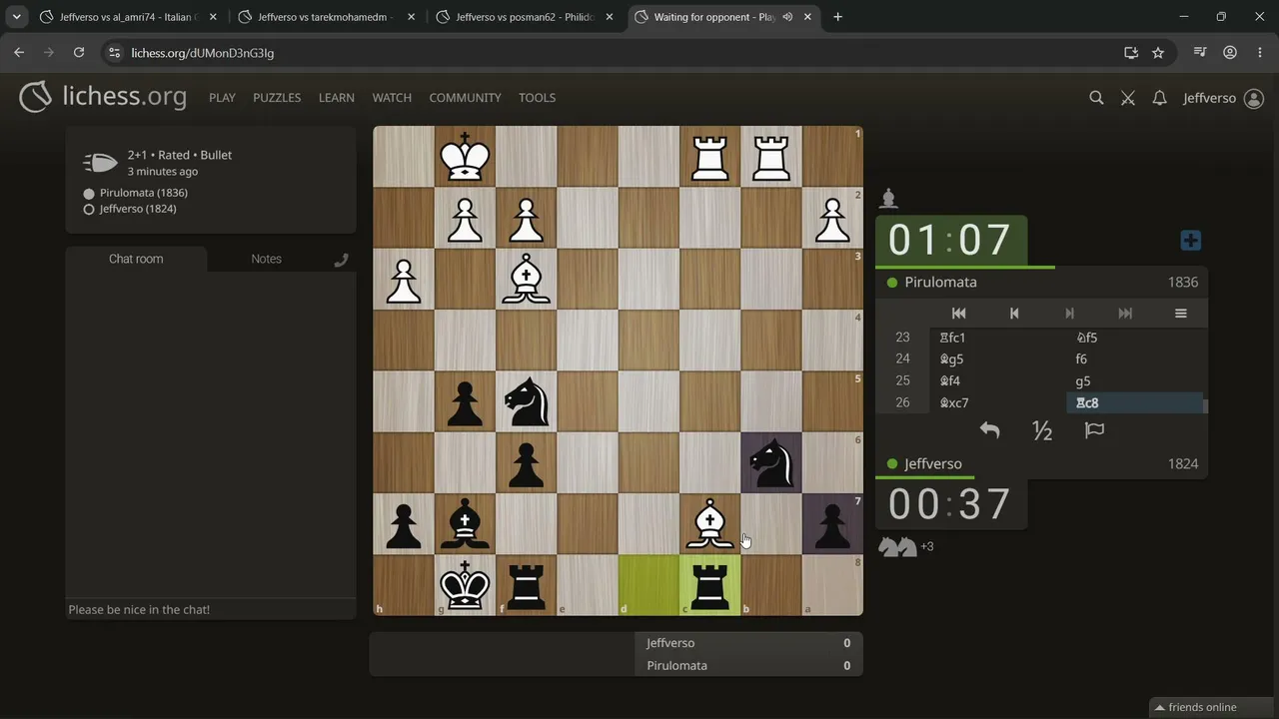Open the TOOLS menu
The width and height of the screenshot is (1279, 719).
coord(537,98)
